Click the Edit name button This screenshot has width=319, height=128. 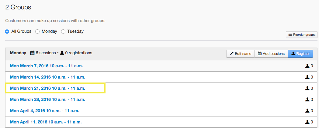pos(240,54)
